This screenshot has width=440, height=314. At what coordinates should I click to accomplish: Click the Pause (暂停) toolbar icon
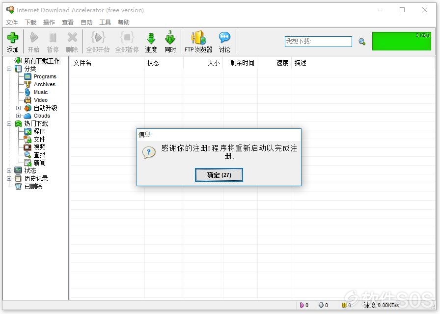[53, 38]
